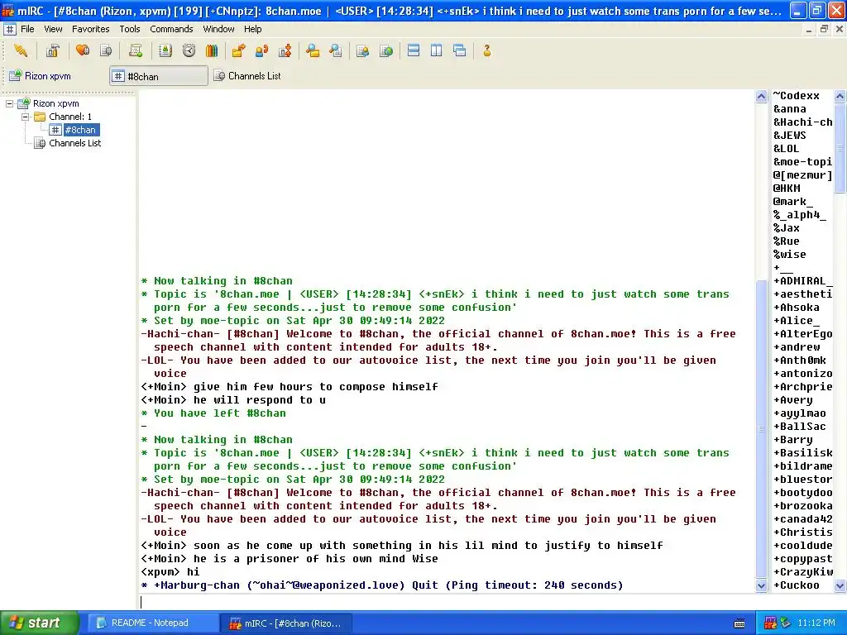Select nick +Avery in the user list
Screen dimensions: 847x635
(793, 400)
